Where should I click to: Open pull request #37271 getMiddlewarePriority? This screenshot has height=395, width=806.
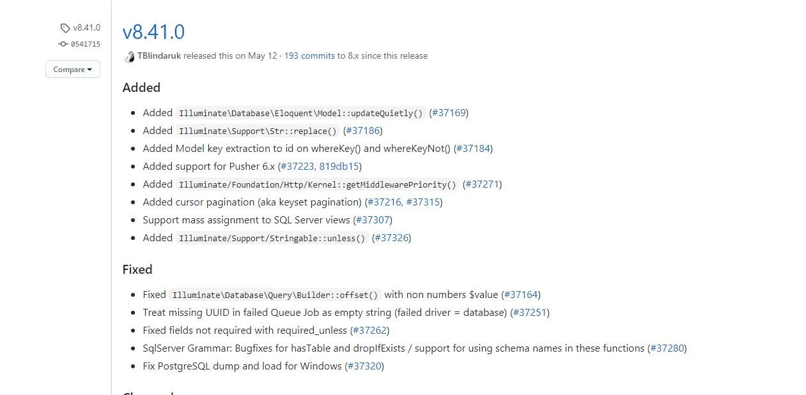[482, 184]
